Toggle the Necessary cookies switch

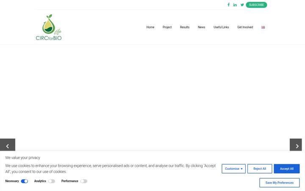25,181
